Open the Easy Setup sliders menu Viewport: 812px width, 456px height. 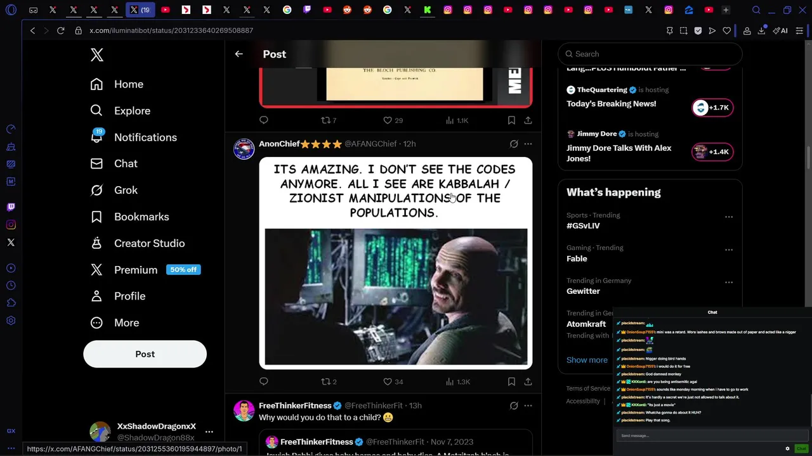click(x=799, y=30)
